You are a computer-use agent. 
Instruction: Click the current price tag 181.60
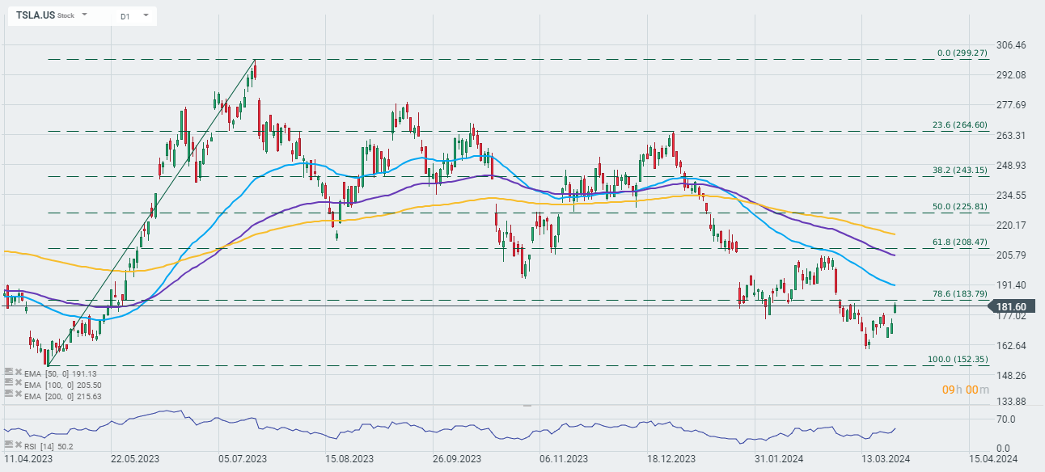(1011, 306)
